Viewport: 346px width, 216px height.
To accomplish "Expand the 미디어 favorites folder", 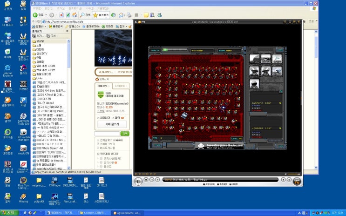I will pos(38,50).
